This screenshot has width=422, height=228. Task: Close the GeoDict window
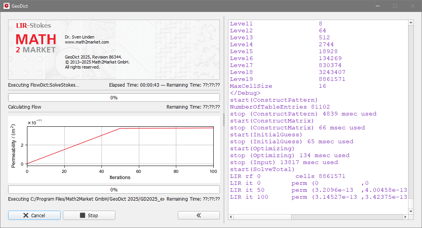412,6
